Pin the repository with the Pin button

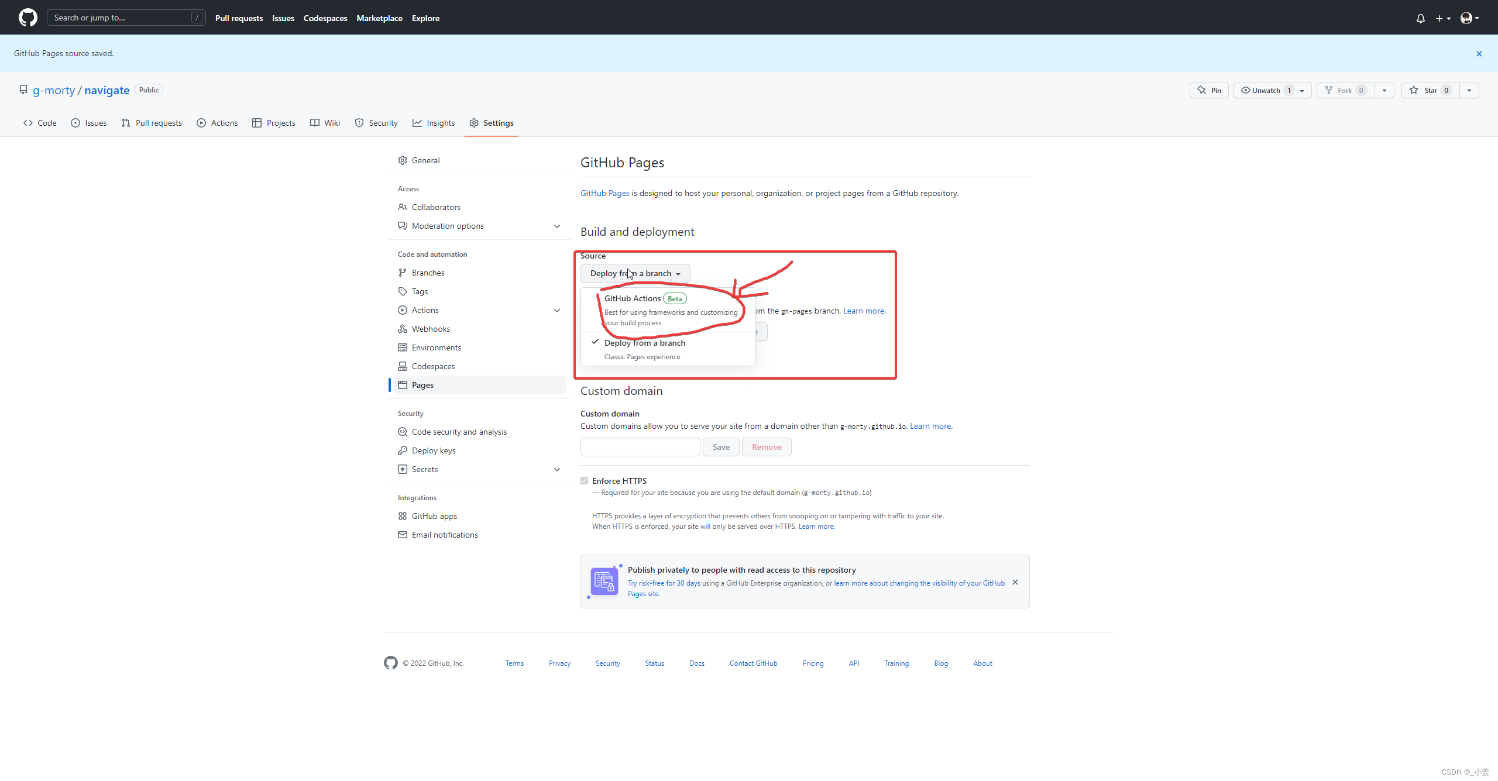coord(1209,90)
